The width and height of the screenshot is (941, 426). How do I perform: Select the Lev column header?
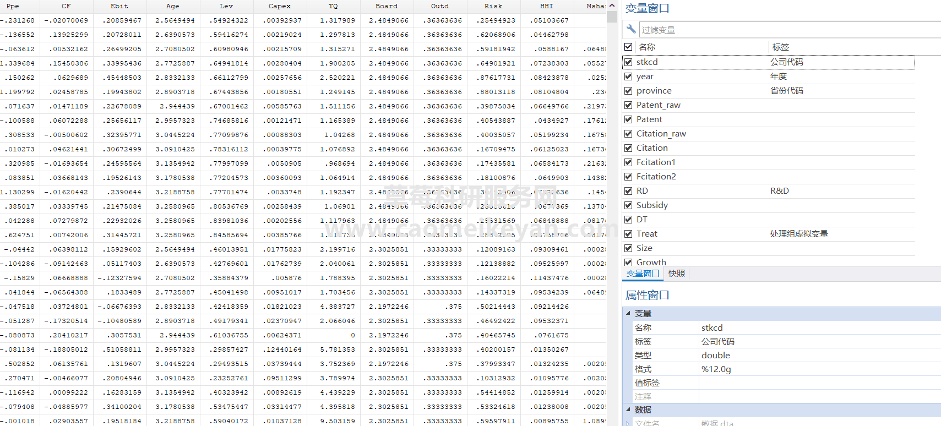tap(226, 6)
